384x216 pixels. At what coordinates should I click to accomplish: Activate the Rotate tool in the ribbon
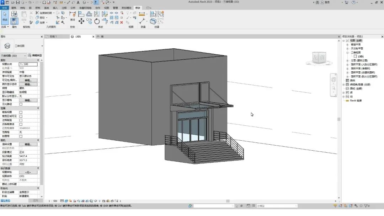pyautogui.click(x=97, y=21)
